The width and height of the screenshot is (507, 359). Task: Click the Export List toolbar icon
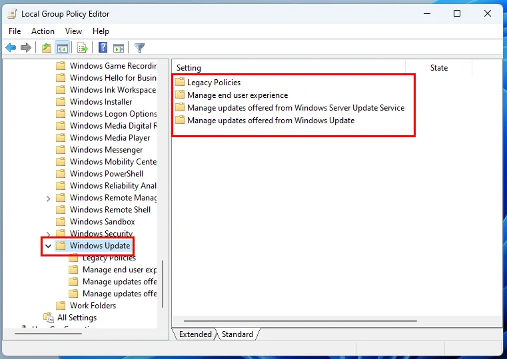83,48
